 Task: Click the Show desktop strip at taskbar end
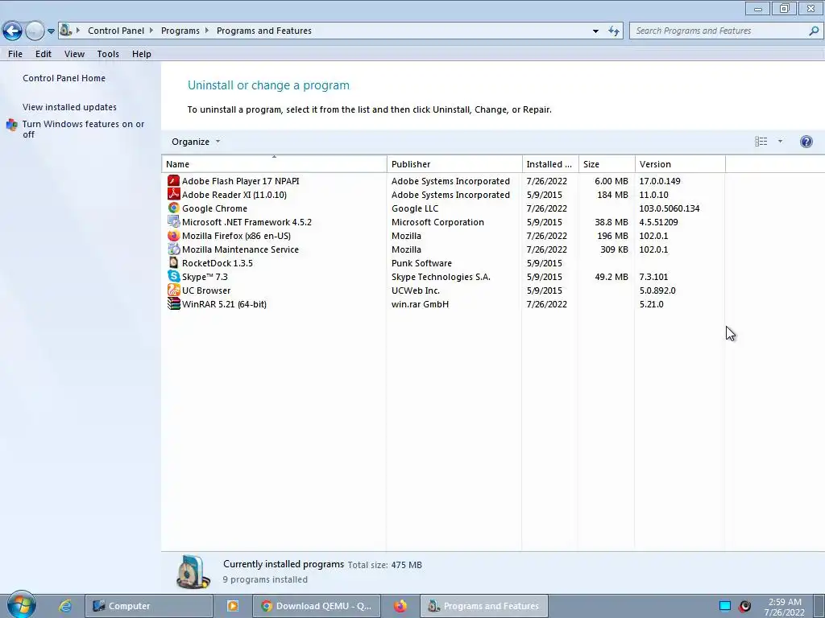coord(819,606)
